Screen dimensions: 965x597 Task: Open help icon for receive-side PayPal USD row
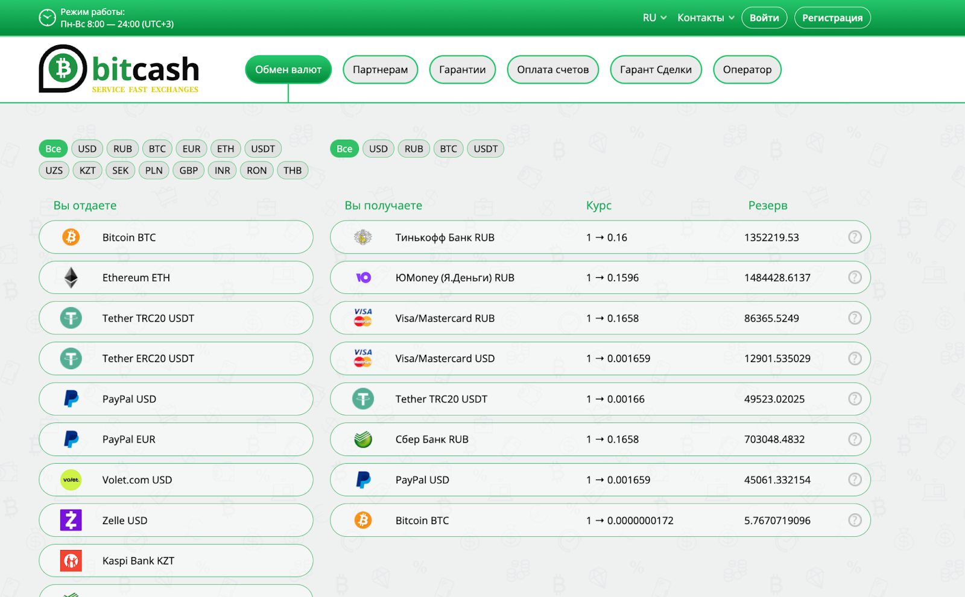pyautogui.click(x=855, y=480)
